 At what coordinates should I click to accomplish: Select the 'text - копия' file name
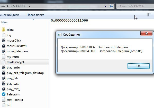tap(15, 100)
